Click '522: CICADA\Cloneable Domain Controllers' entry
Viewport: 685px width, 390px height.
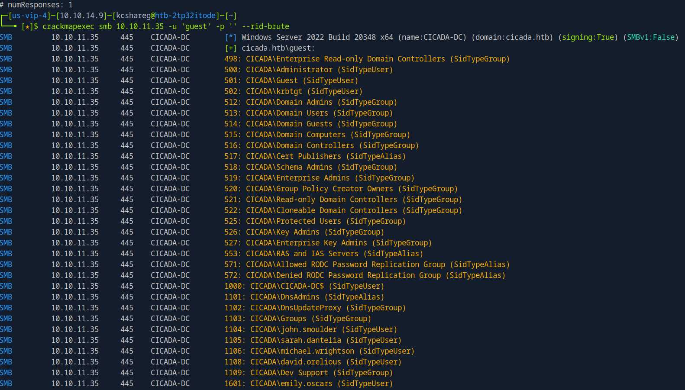[343, 210]
